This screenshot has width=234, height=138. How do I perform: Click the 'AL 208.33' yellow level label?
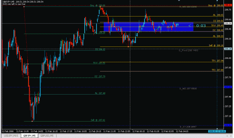(218, 36)
